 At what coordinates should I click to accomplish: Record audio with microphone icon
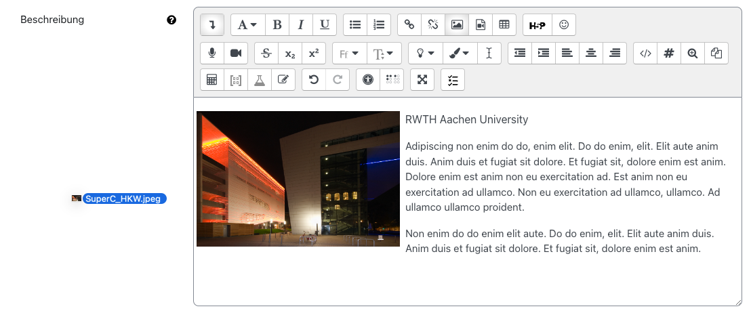click(212, 53)
